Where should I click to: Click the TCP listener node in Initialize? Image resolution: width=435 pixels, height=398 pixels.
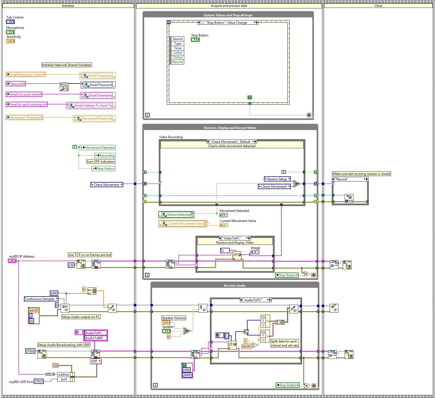click(x=81, y=264)
